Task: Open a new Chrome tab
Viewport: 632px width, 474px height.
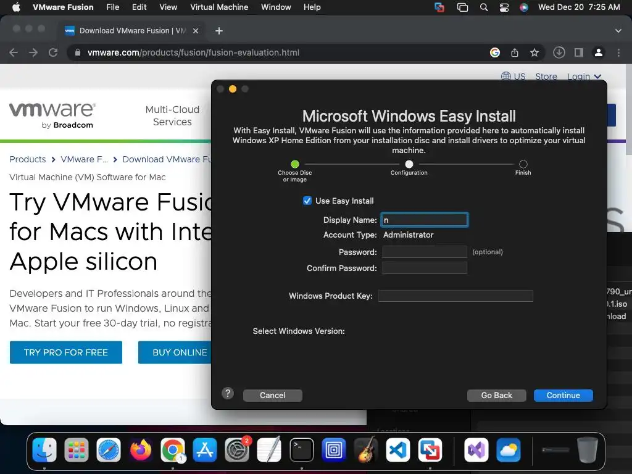Action: coord(219,31)
